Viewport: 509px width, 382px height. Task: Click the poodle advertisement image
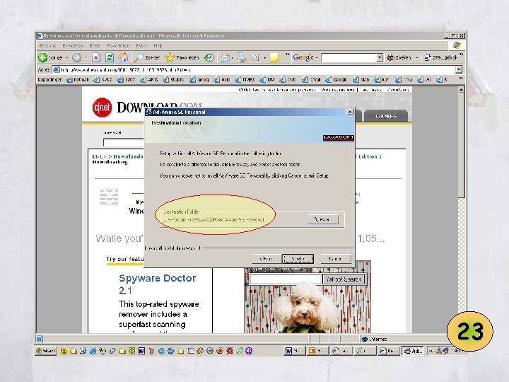click(x=307, y=308)
